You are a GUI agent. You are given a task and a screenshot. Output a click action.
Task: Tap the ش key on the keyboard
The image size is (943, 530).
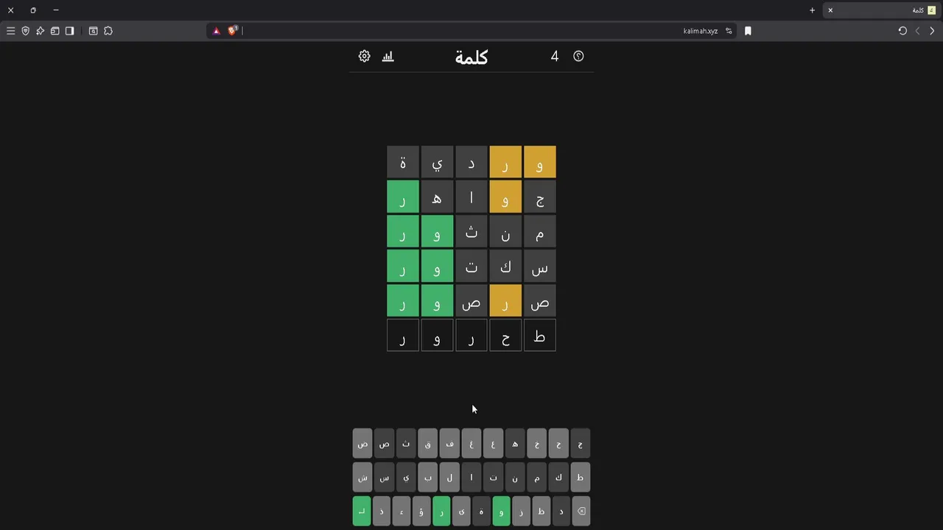click(x=362, y=477)
